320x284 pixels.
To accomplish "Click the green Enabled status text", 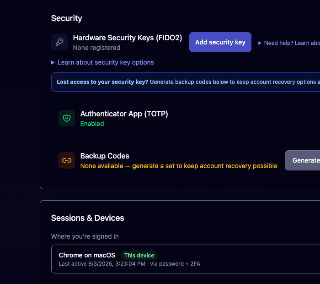I will click(x=92, y=124).
